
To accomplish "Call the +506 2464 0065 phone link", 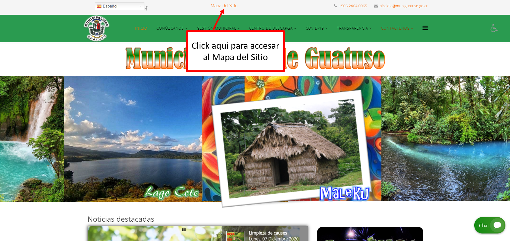I will click(353, 6).
